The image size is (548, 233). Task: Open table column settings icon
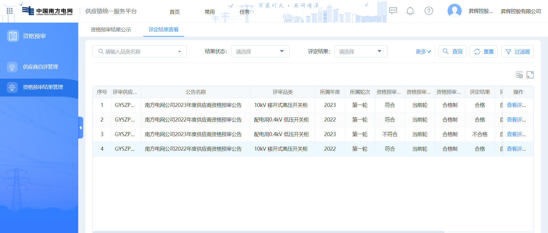[x=519, y=75]
